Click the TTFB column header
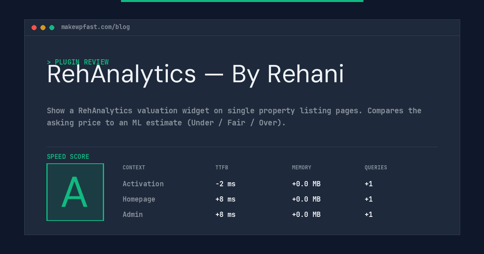Image resolution: width=484 pixels, height=254 pixels. click(x=222, y=168)
